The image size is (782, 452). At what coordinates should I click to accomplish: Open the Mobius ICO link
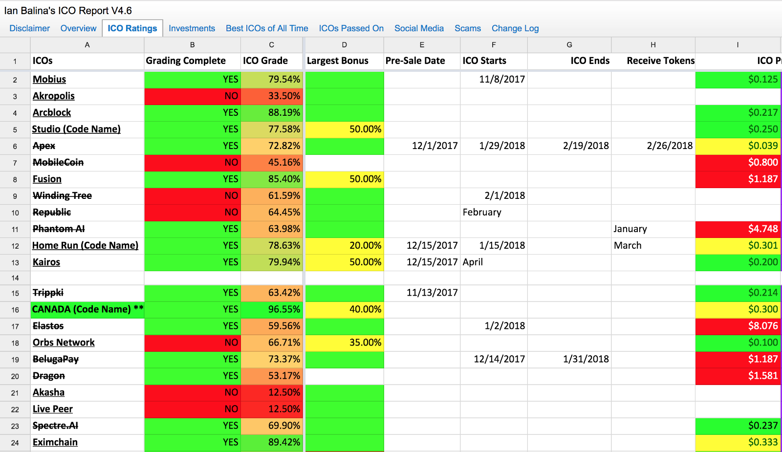49,79
